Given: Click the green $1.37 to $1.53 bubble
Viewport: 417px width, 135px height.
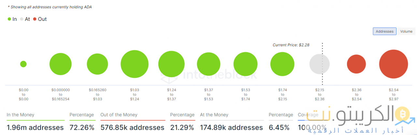Looking at the screenshot, I should click(x=209, y=64).
